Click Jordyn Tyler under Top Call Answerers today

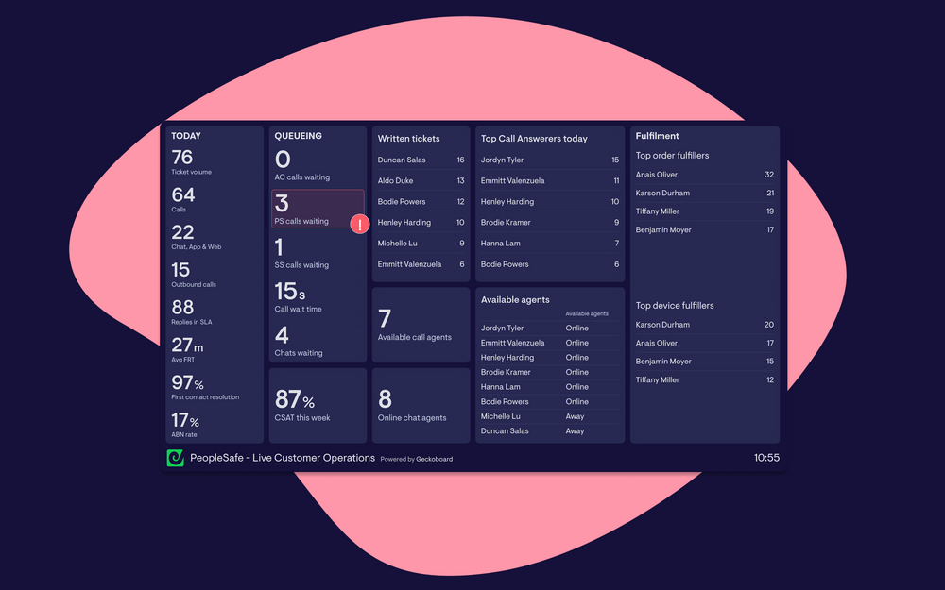click(549, 159)
